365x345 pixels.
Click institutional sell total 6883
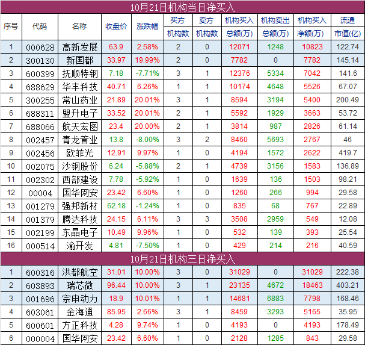click(x=275, y=299)
